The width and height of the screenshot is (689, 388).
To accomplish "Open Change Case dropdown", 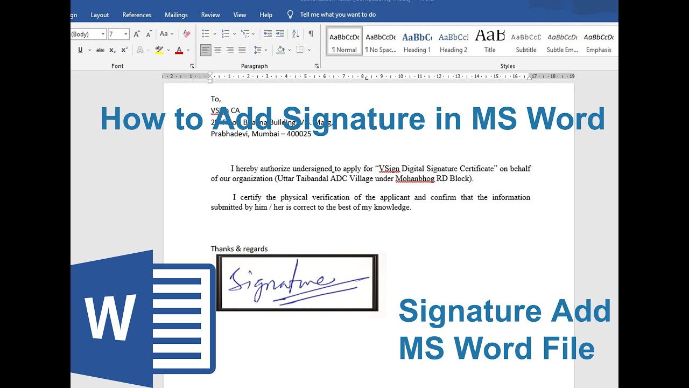I will point(167,34).
